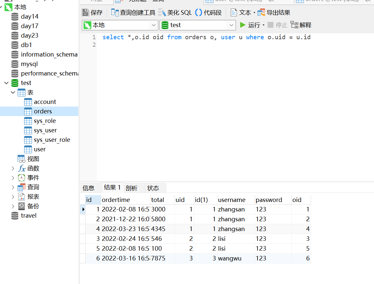Expand the 事件 events node

pos(13,178)
